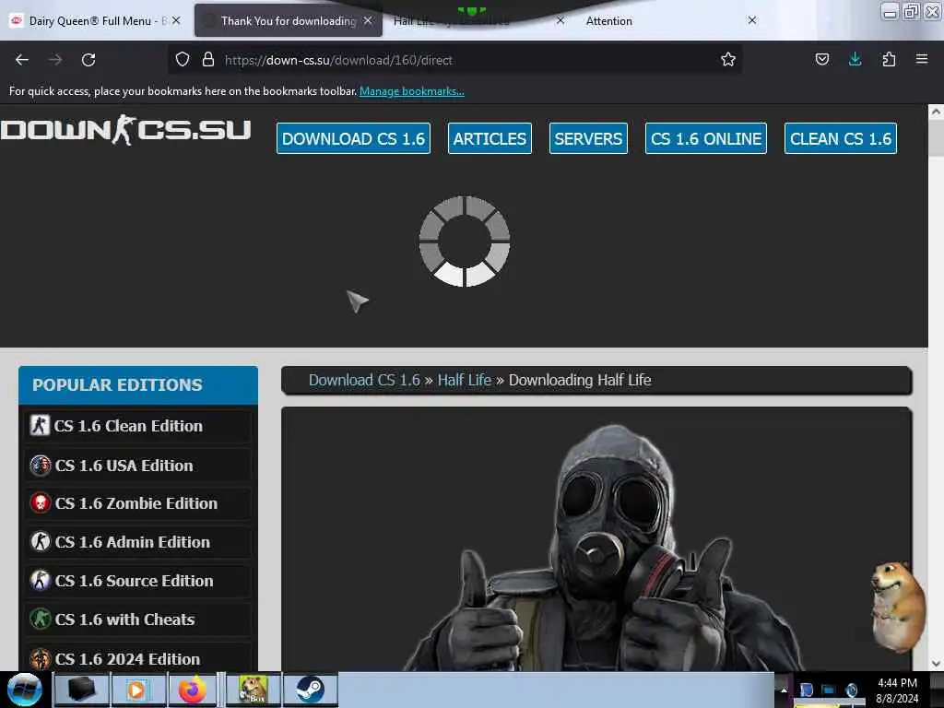Bookmark this page with the star icon
Image resolution: width=944 pixels, height=708 pixels.
pos(728,59)
